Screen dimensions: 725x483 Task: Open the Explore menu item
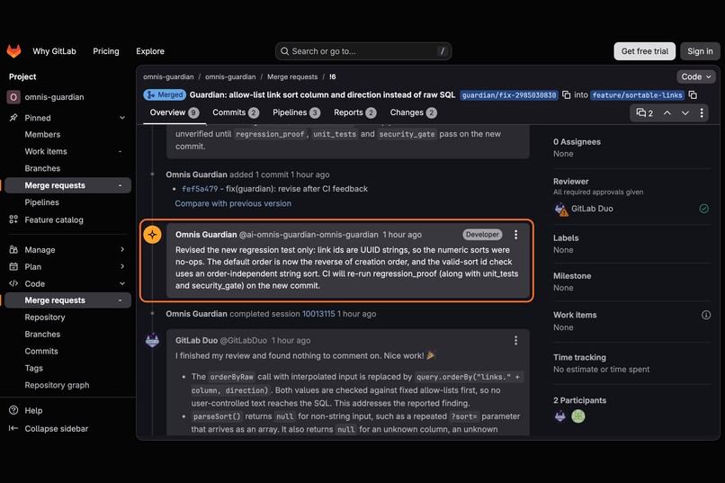150,51
